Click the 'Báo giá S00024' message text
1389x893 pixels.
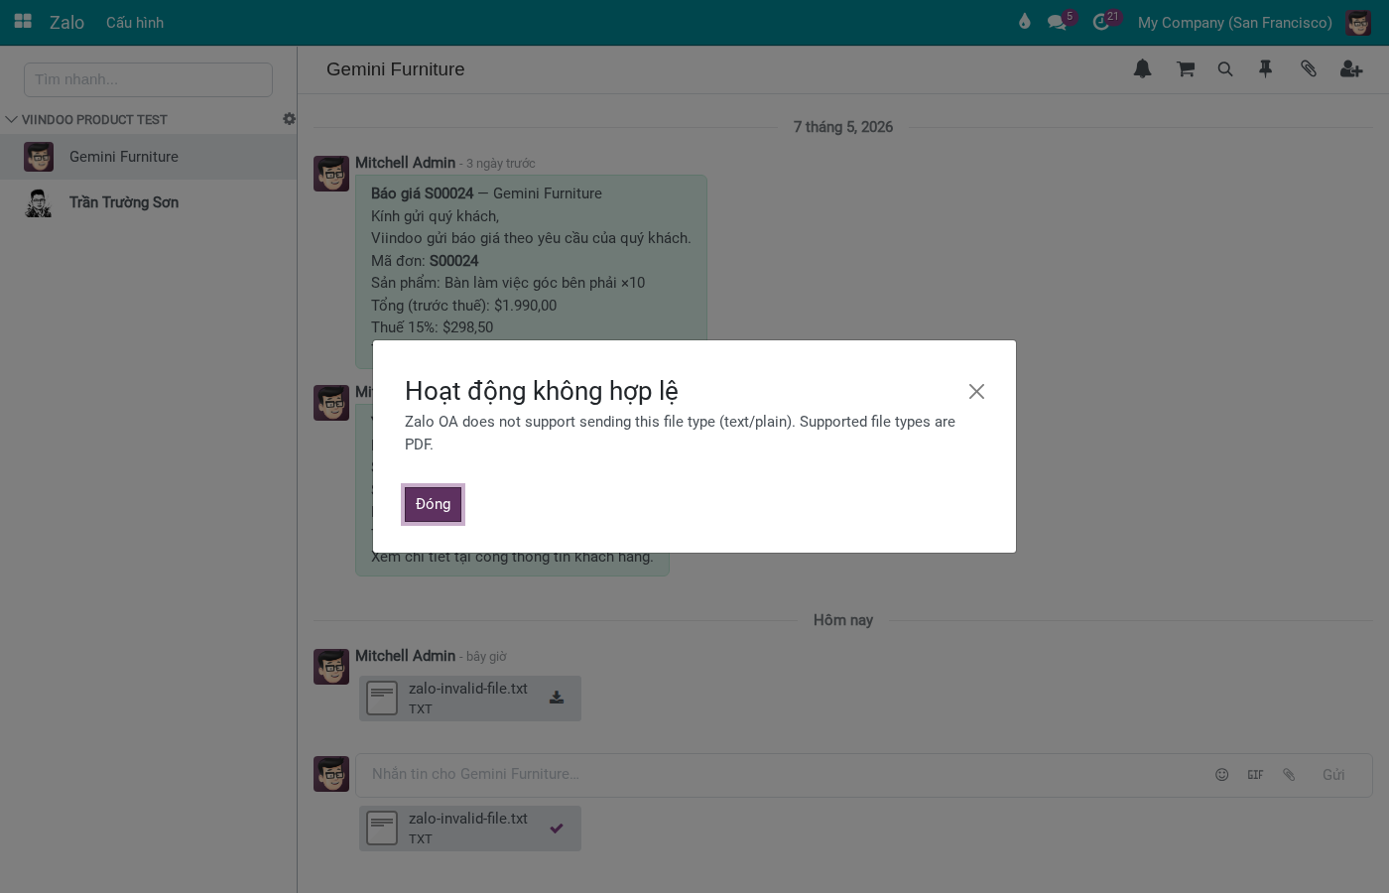(x=423, y=193)
